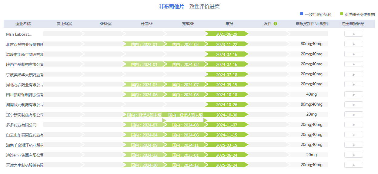Click the blue 一致性评价品种 legend swatch
378x174 pixels.
pos(301,14)
